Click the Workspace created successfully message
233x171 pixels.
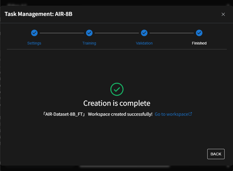[x=120, y=114]
